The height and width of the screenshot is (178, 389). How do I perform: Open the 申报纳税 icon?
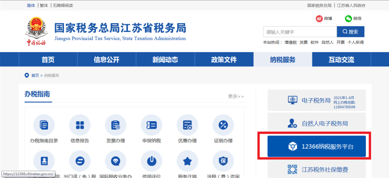point(152,125)
